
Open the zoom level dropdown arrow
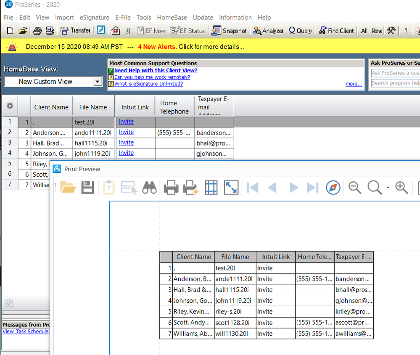388,188
